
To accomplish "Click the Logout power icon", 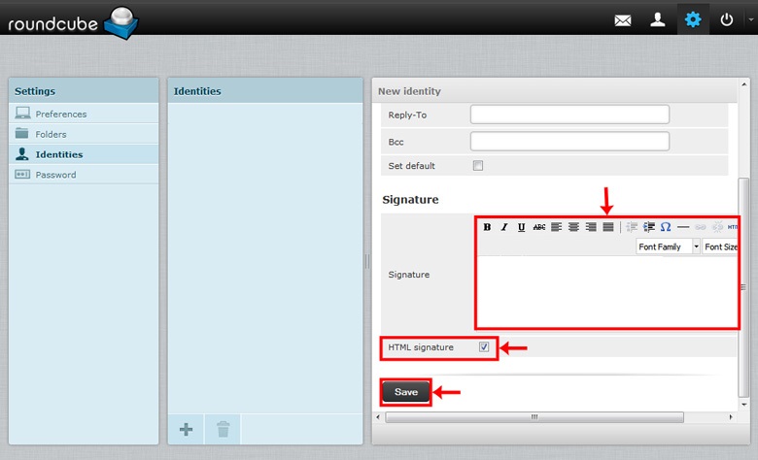I will [727, 19].
